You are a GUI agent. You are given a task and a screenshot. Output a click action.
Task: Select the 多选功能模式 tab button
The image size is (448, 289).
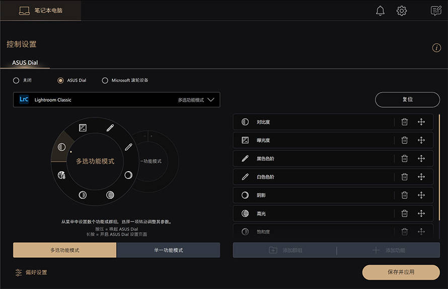tap(64, 250)
